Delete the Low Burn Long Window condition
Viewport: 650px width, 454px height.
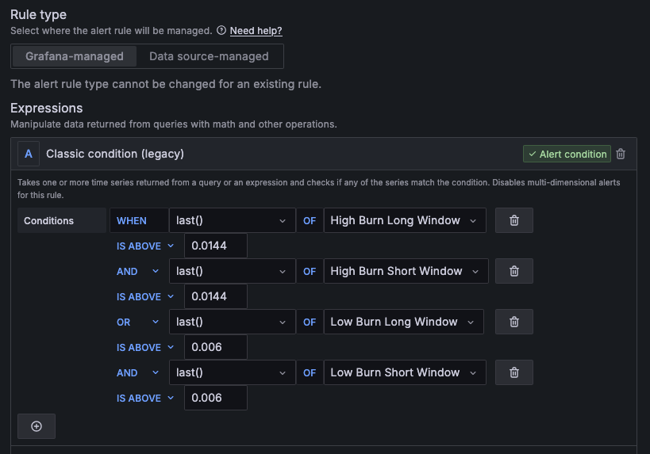[513, 322]
